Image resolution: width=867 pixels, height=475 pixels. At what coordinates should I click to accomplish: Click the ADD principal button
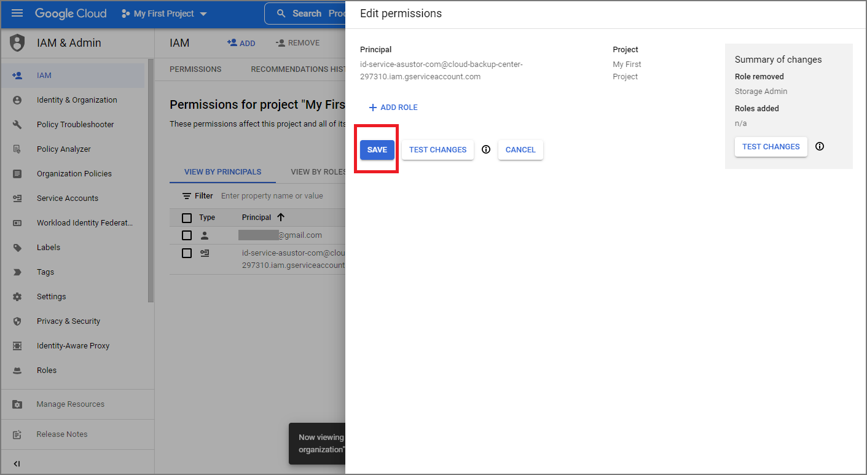point(241,43)
